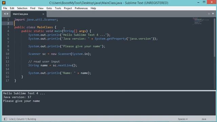Click the editor vertical scrollbar
The width and height of the screenshot is (217, 122).
pos(215,37)
